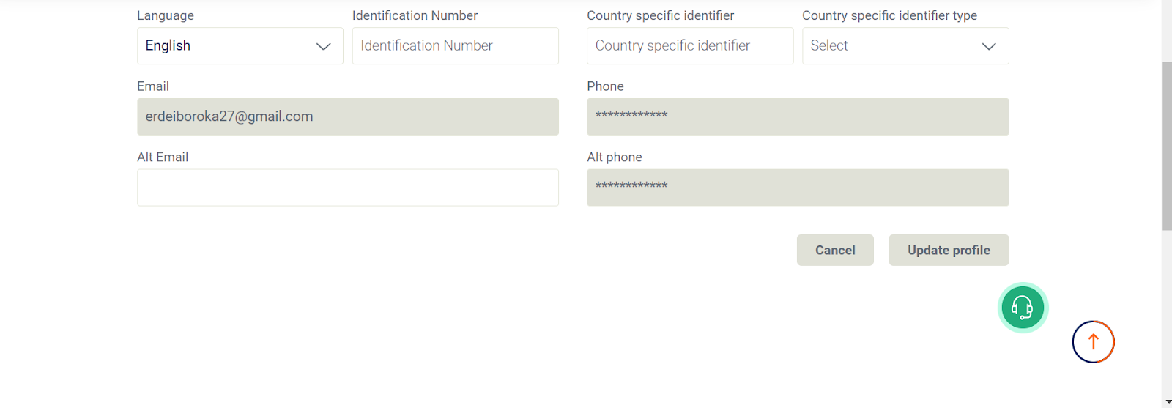Click the Email field with erdeiboroka27@gmail.com
Image resolution: width=1172 pixels, height=408 pixels.
coord(348,116)
